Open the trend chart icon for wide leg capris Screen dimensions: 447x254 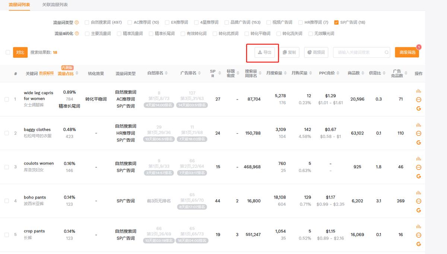pos(418,91)
